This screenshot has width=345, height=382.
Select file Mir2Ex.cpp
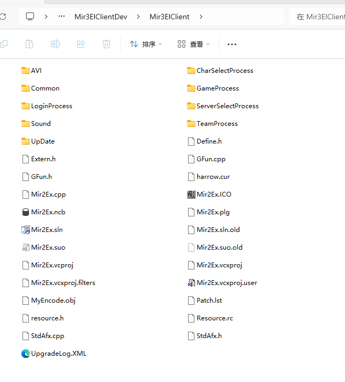tap(44, 194)
